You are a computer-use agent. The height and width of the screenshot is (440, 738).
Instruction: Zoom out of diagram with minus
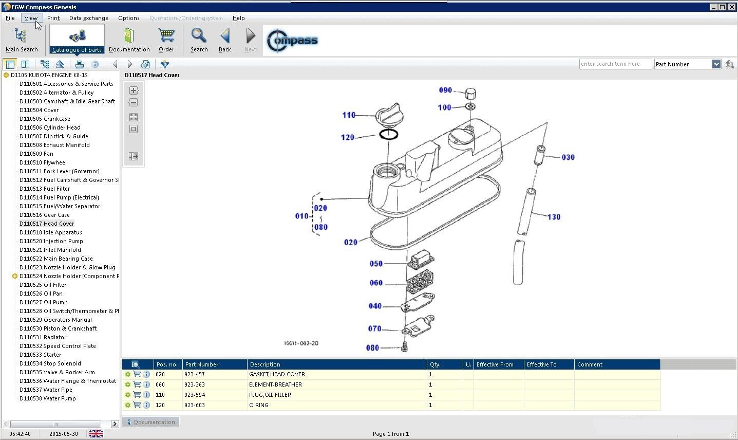[x=134, y=102]
